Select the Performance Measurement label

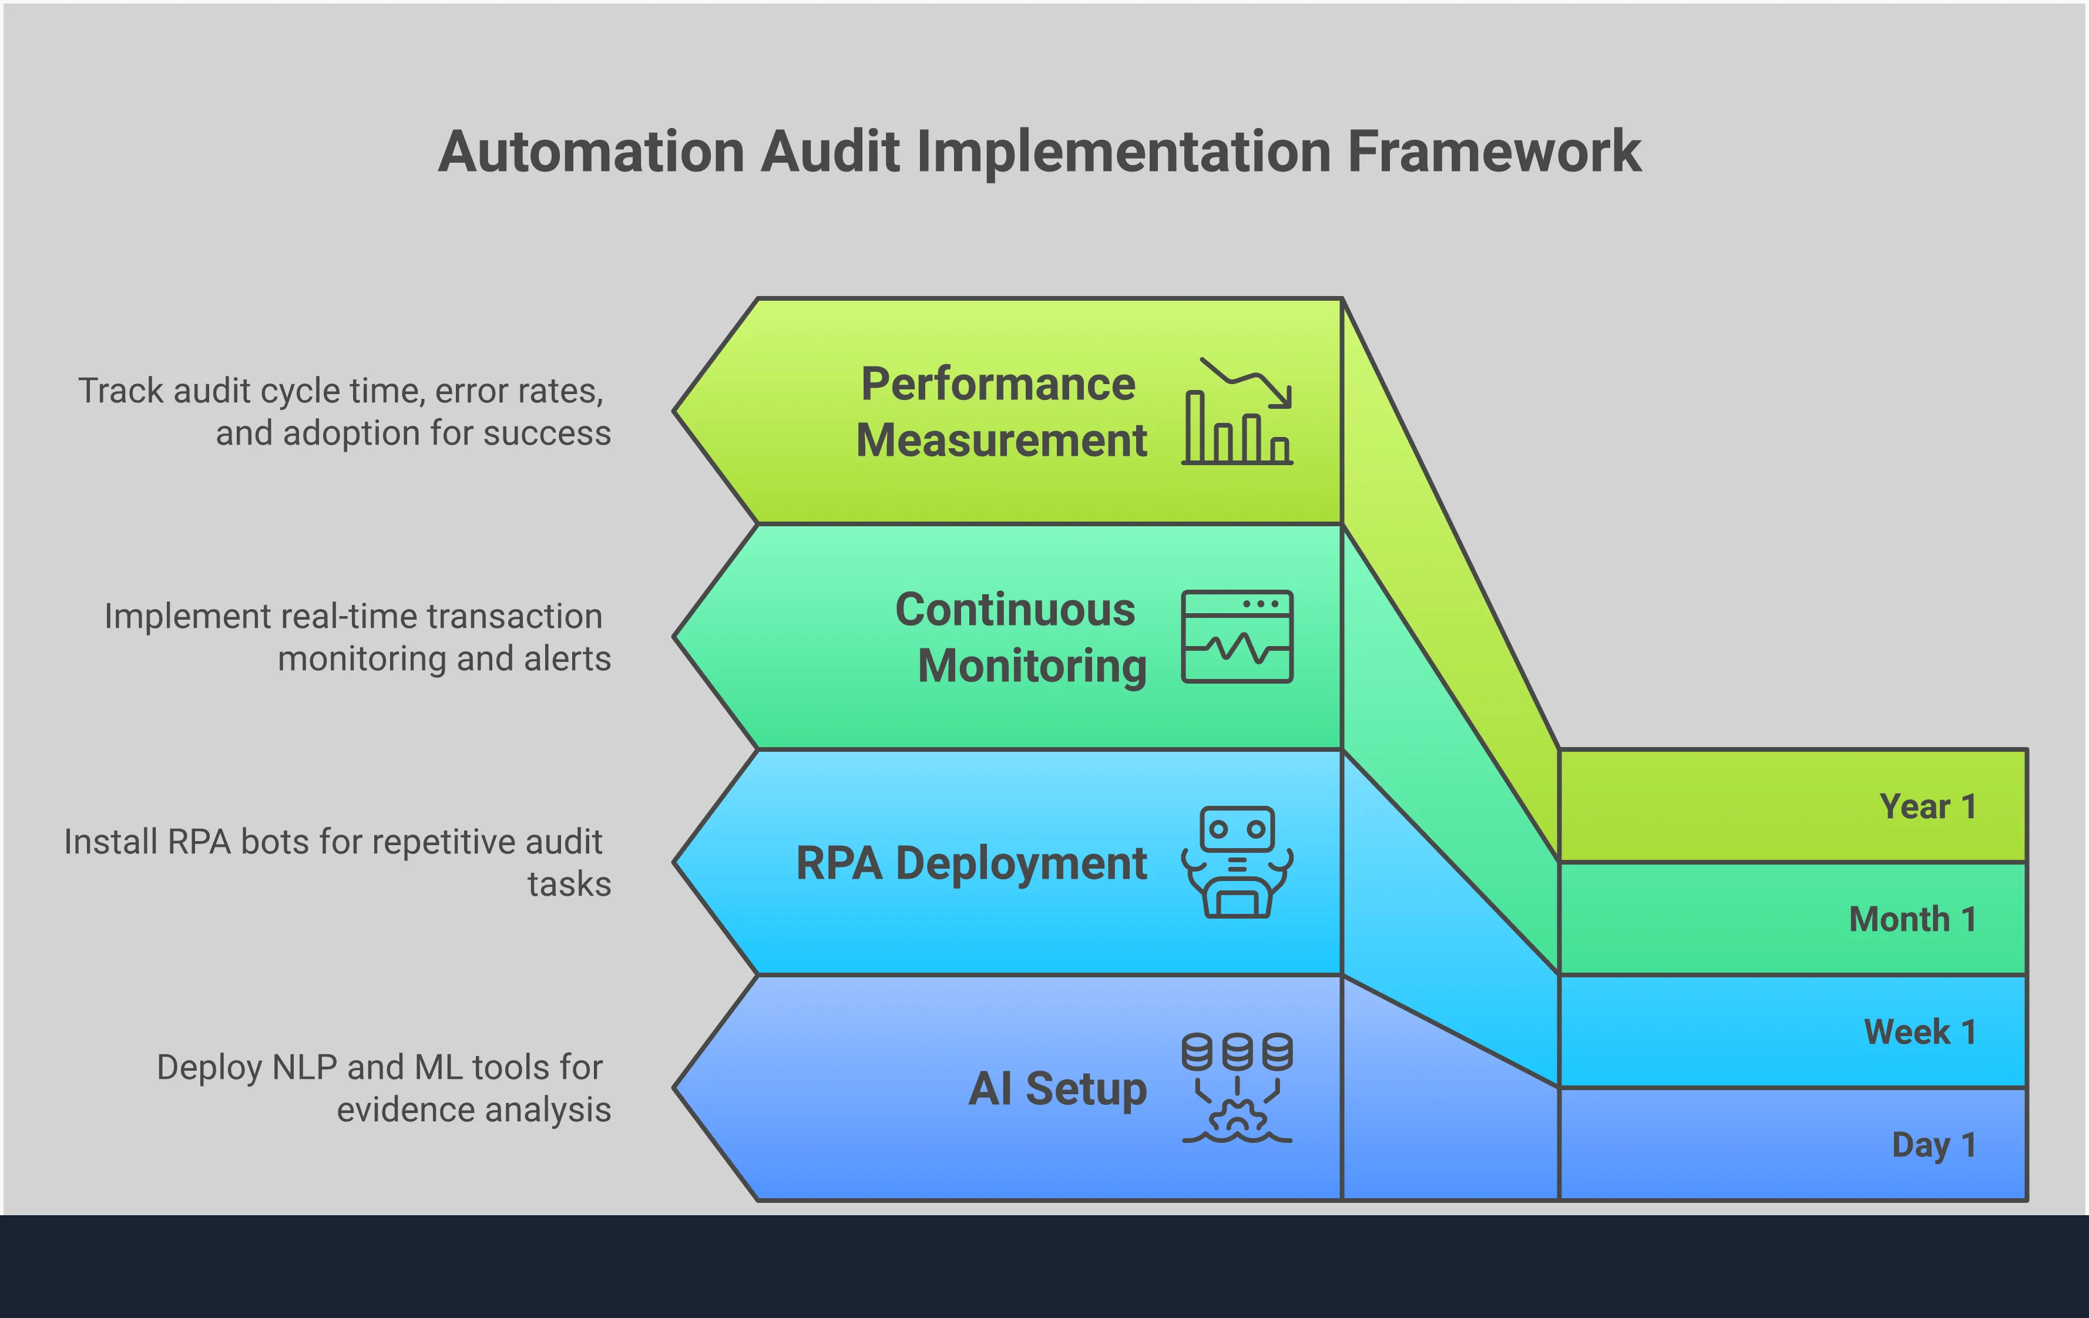[x=1001, y=412]
